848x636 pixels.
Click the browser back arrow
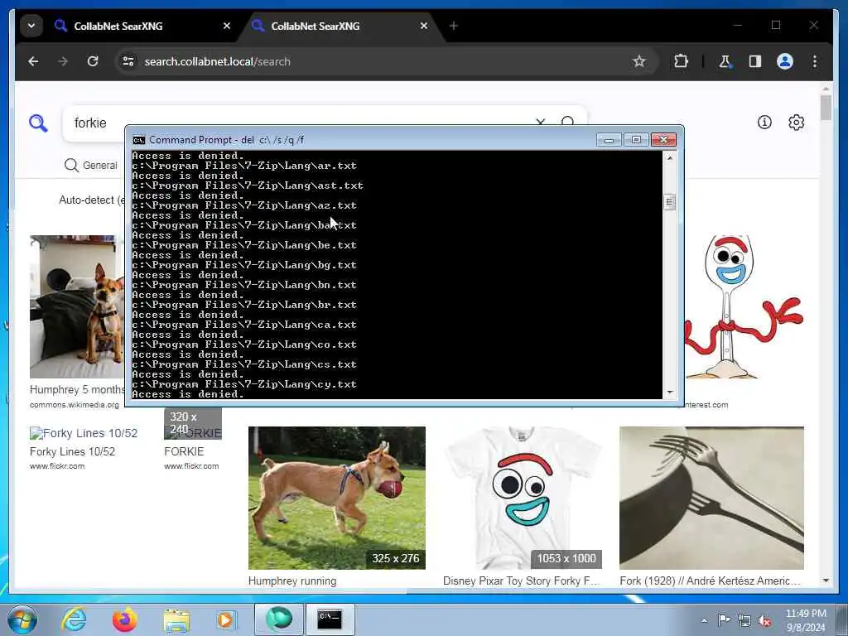33,61
